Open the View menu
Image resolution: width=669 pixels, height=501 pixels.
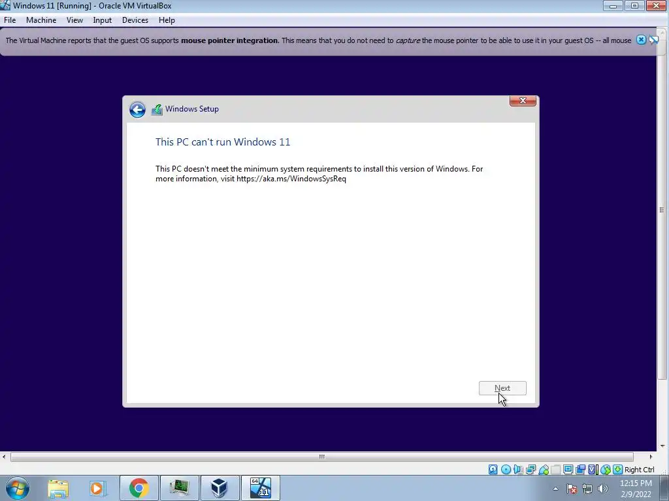pyautogui.click(x=74, y=20)
